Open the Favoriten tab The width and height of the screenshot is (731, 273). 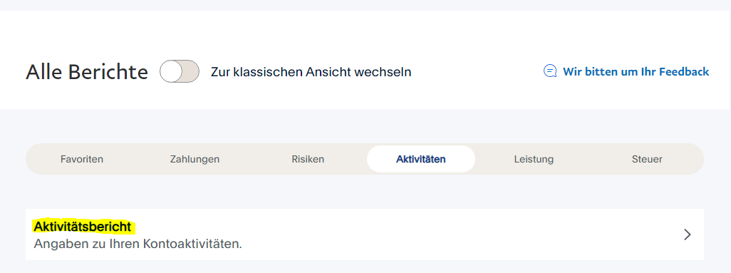[x=82, y=159]
